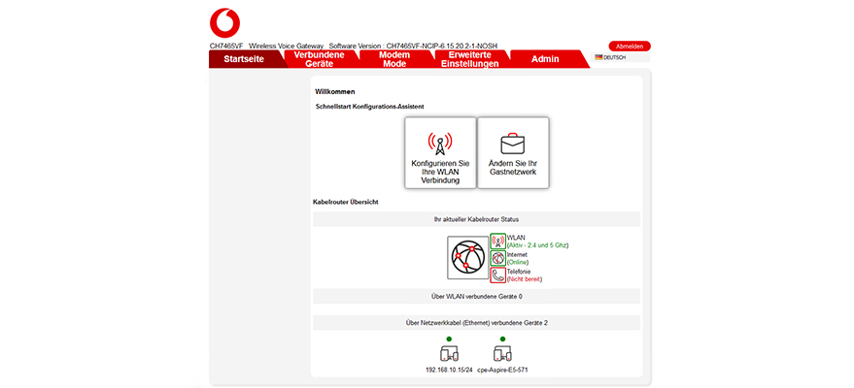This screenshot has width=854, height=388.
Task: Open the DEUTSCH language selector
Action: coord(611,57)
